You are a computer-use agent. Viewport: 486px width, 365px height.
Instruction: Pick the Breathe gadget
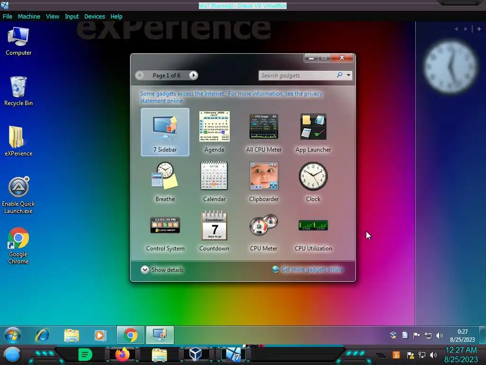(x=165, y=182)
